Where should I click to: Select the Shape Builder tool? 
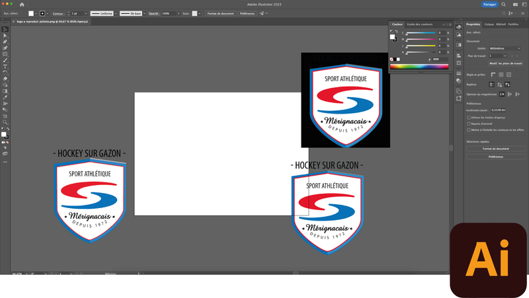coord(5,85)
